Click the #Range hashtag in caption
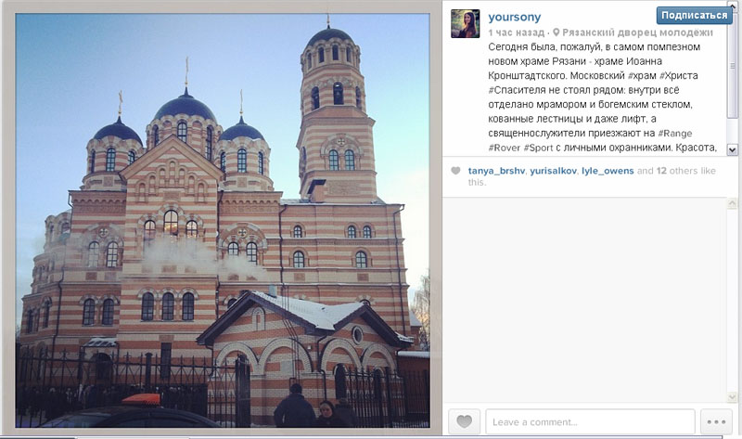The height and width of the screenshot is (439, 742). tap(675, 134)
